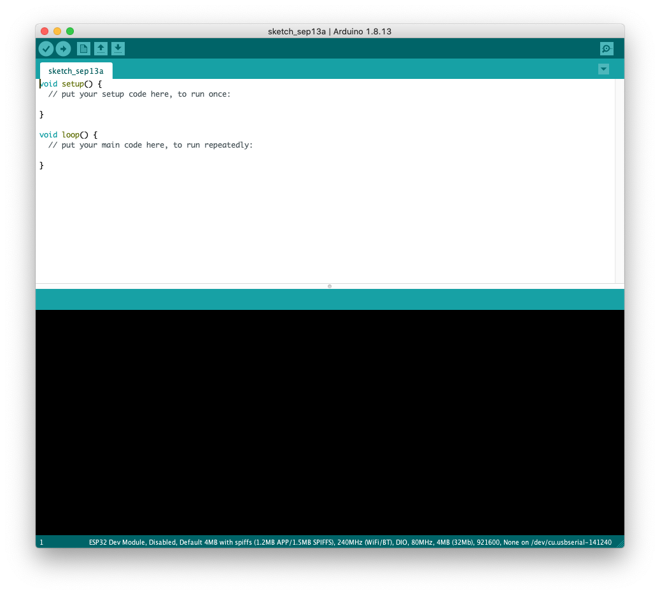Click the 'void loop() {' code line

coord(69,135)
